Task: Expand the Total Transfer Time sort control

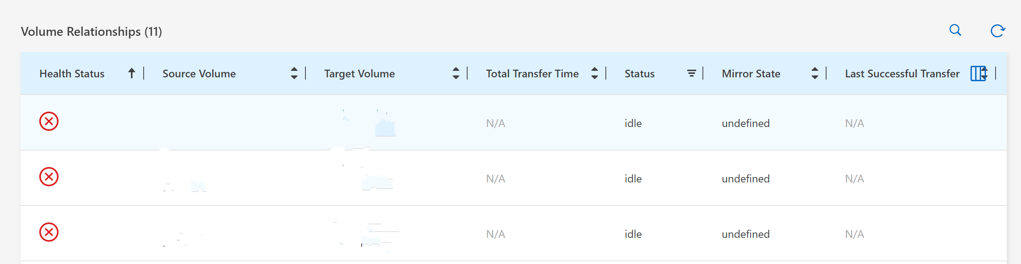Action: tap(594, 74)
